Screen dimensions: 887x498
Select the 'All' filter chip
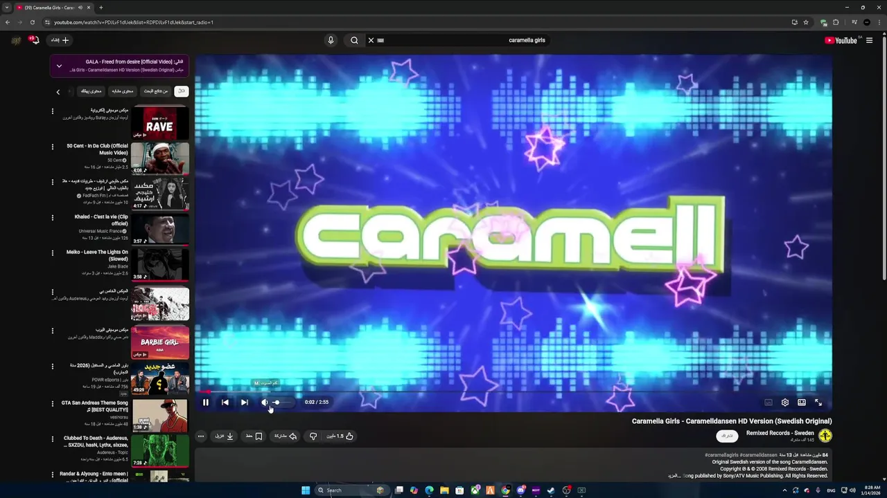pos(181,91)
